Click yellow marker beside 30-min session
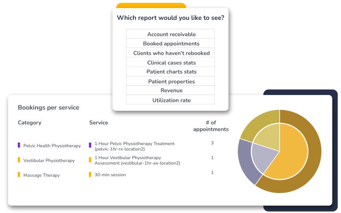341x213 pixels. pos(90,174)
